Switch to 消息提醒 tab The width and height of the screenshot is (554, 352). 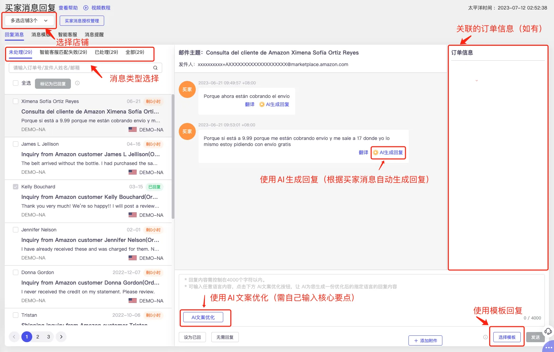pos(94,35)
